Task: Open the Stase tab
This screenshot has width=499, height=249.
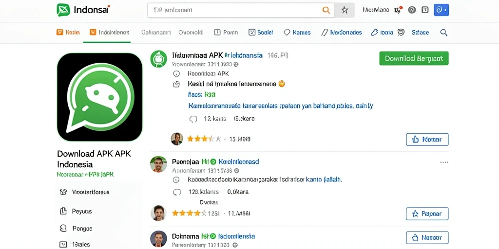Action: 420,32
